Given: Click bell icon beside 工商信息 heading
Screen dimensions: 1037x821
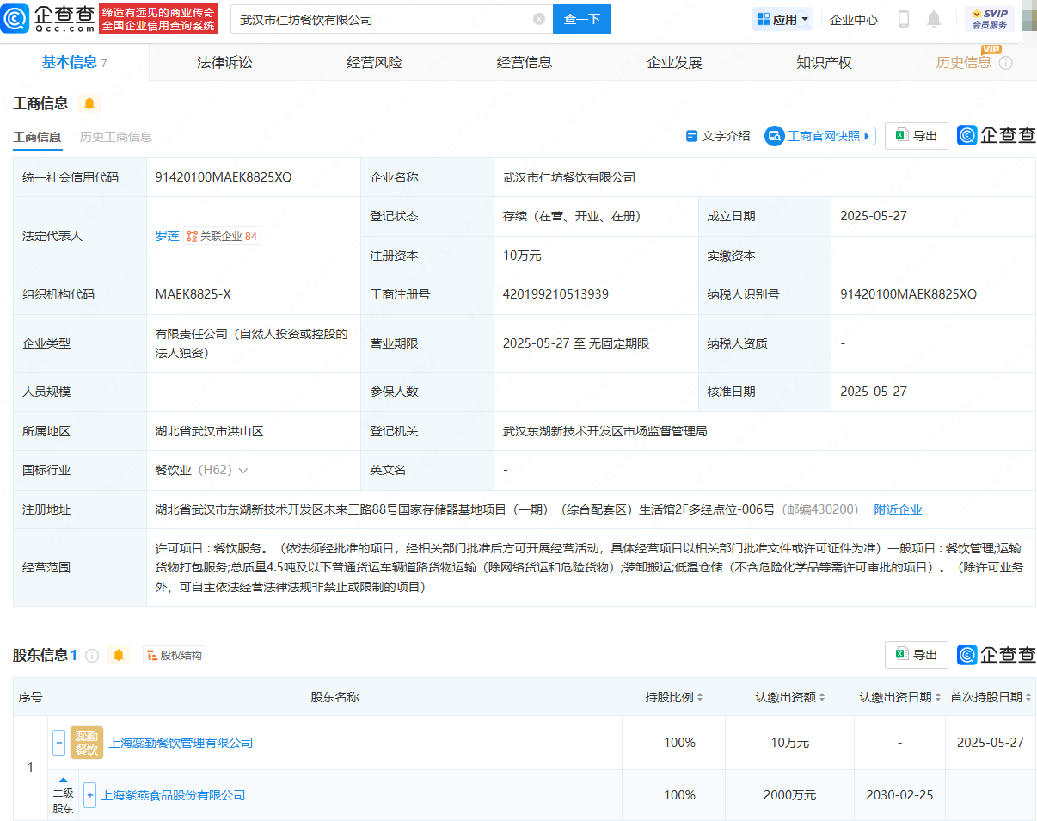Looking at the screenshot, I should (89, 103).
